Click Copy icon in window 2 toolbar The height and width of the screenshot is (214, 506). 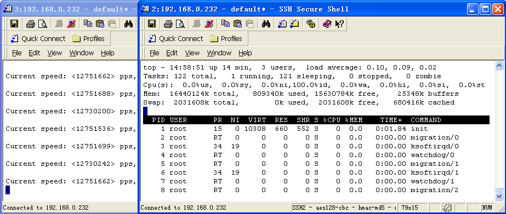click(225, 24)
